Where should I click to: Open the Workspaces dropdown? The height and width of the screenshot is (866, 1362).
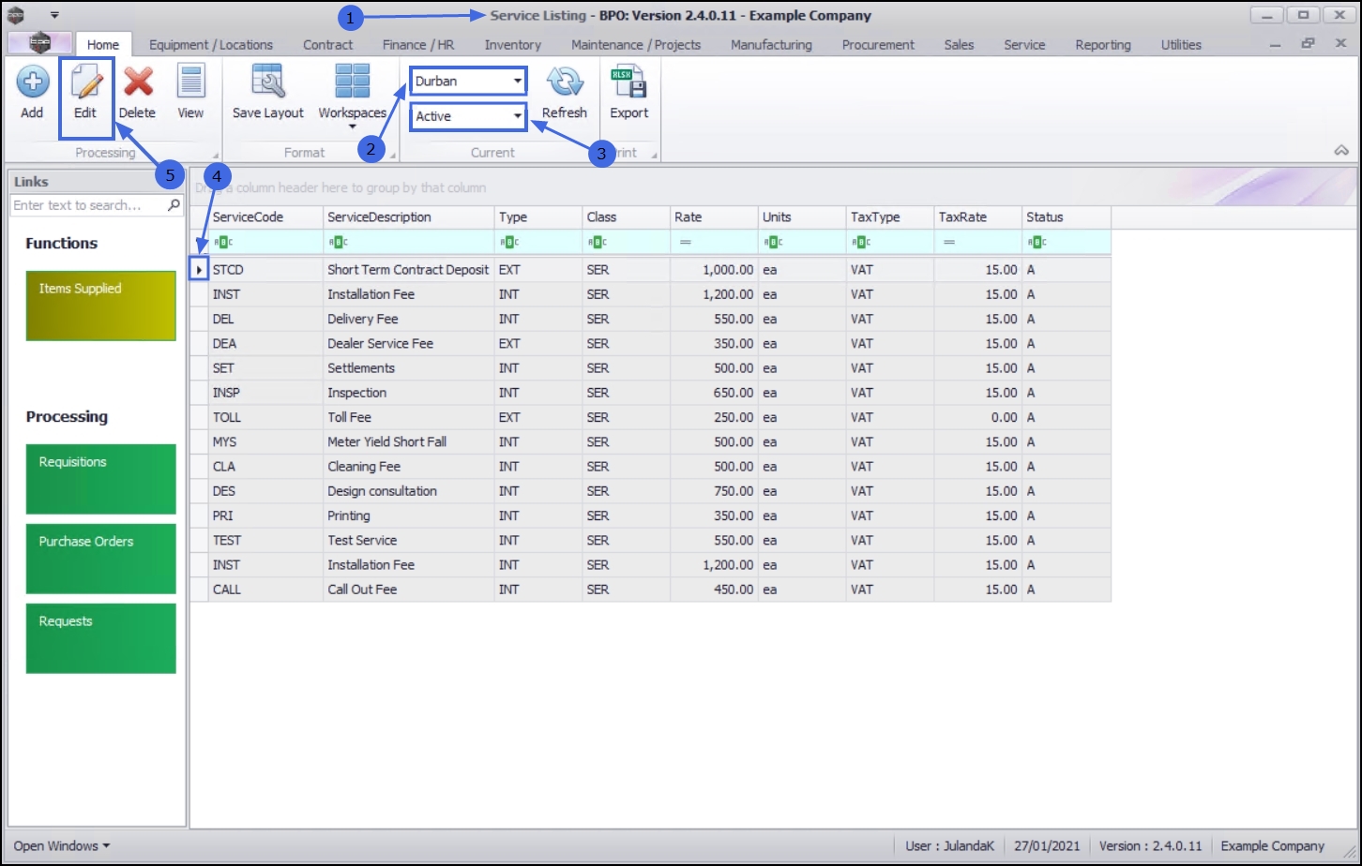pos(353,96)
